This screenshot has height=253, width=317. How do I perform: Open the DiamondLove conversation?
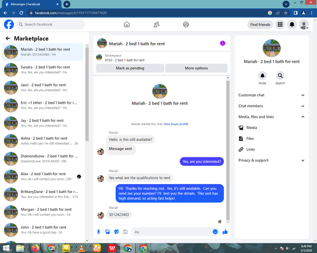coord(42,159)
